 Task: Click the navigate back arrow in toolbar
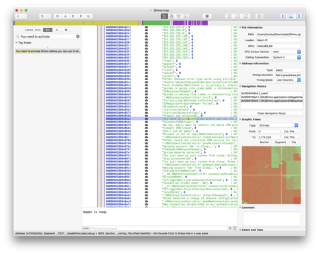point(19,16)
